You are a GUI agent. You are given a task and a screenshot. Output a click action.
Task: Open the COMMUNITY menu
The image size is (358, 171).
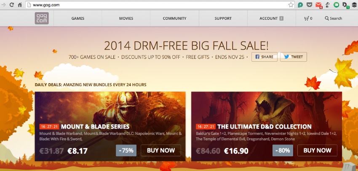coord(175,18)
